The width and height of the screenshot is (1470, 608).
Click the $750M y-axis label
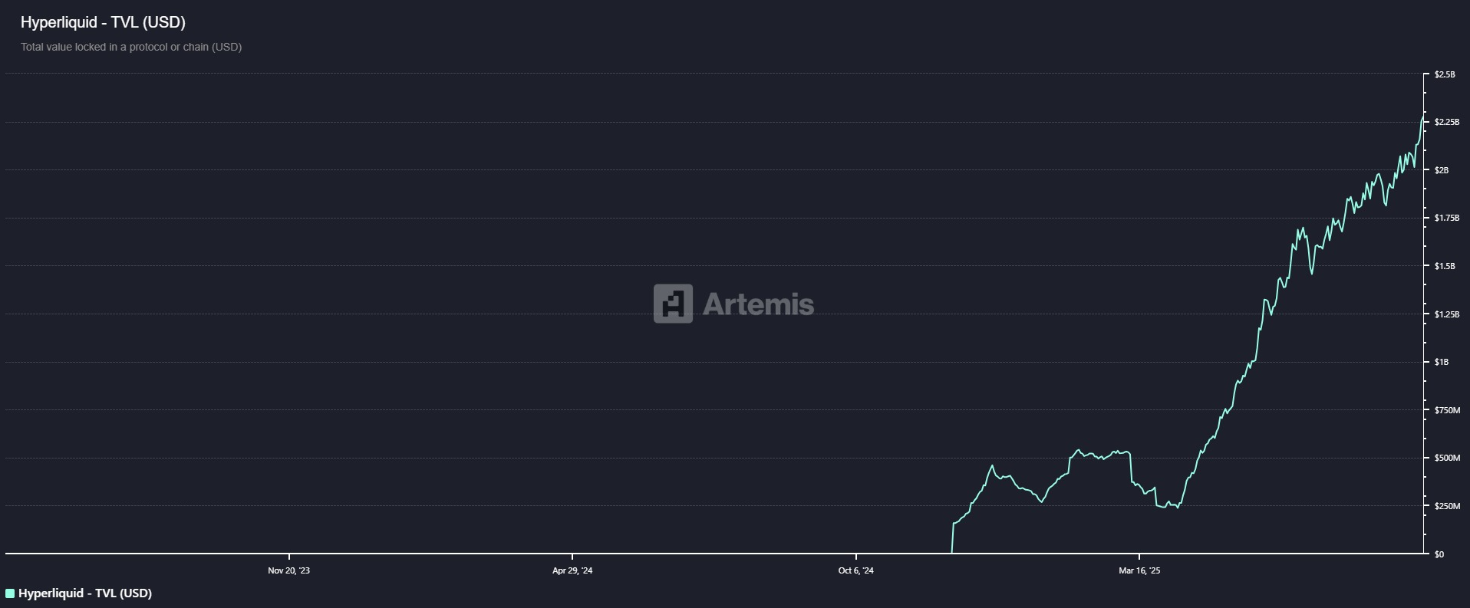click(1447, 410)
